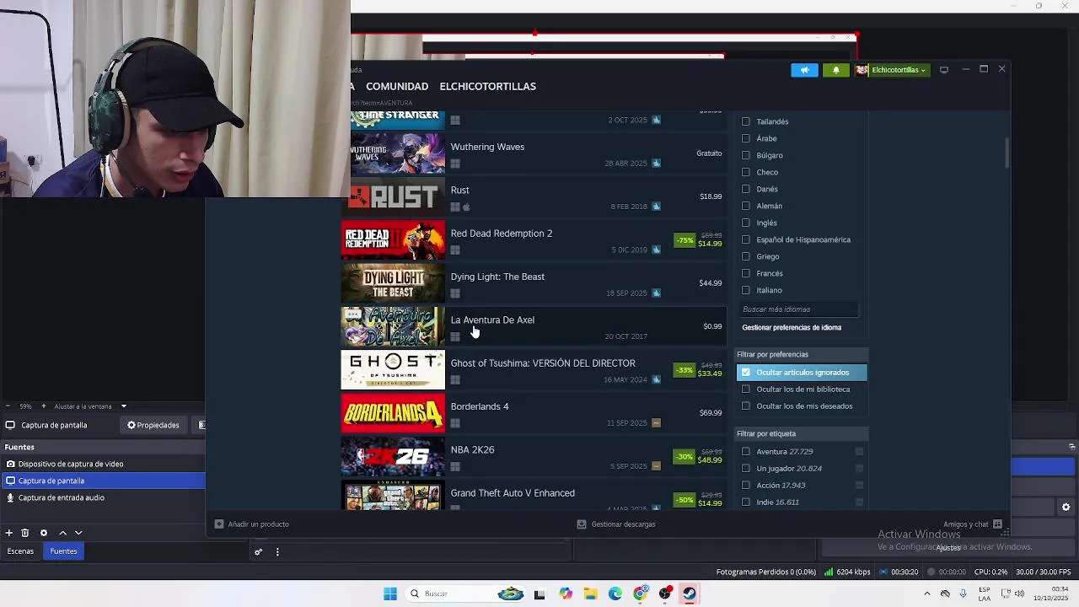Open Steam announcements megaphone button
Image resolution: width=1079 pixels, height=607 pixels.
[804, 70]
